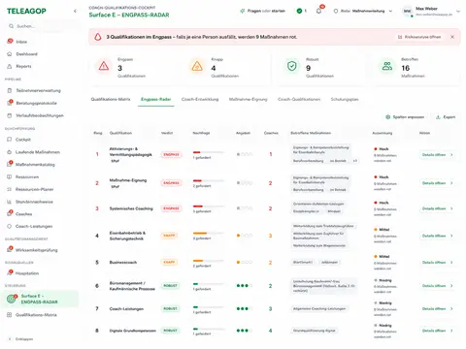
Task: Sort by the Nachfrage column header
Action: (x=201, y=133)
